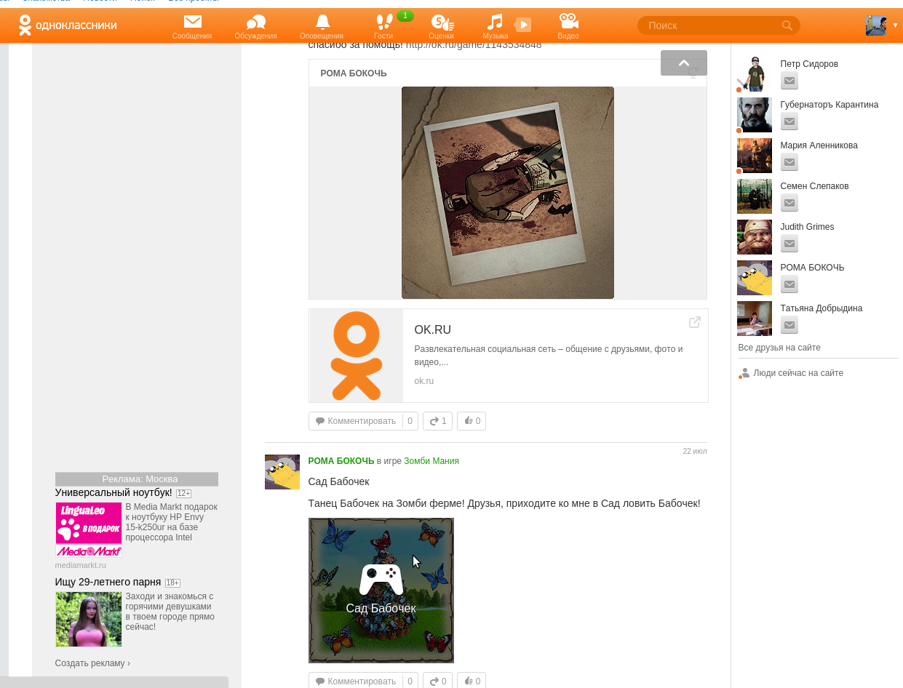Open the OK.RU link card title

433,330
